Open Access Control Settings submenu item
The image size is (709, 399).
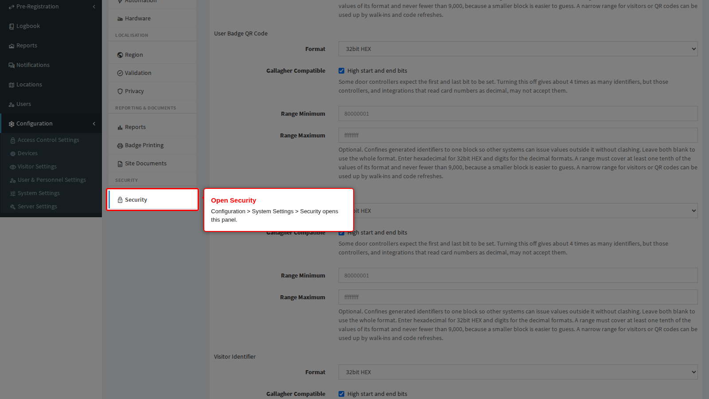pos(51,140)
